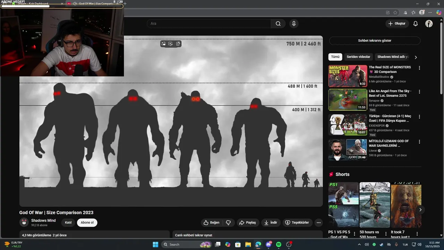Open Edge profile avatar

pyautogui.click(x=422, y=12)
